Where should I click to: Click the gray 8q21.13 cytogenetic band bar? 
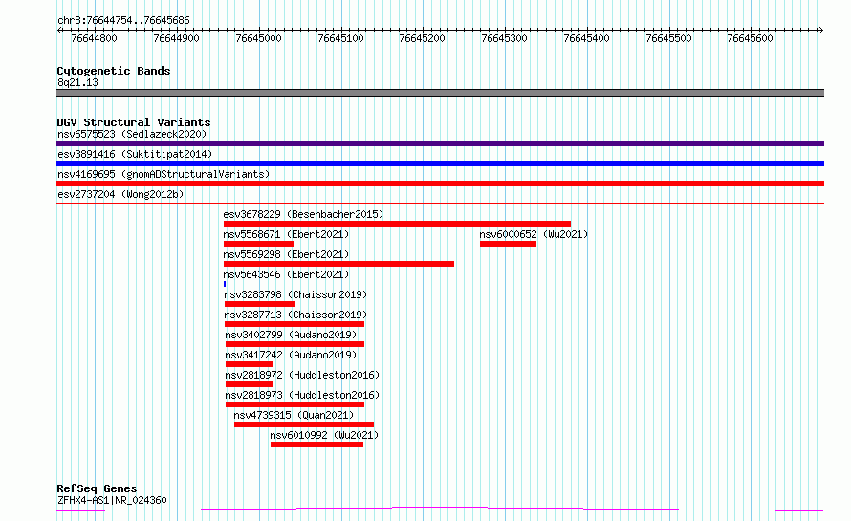[x=440, y=93]
